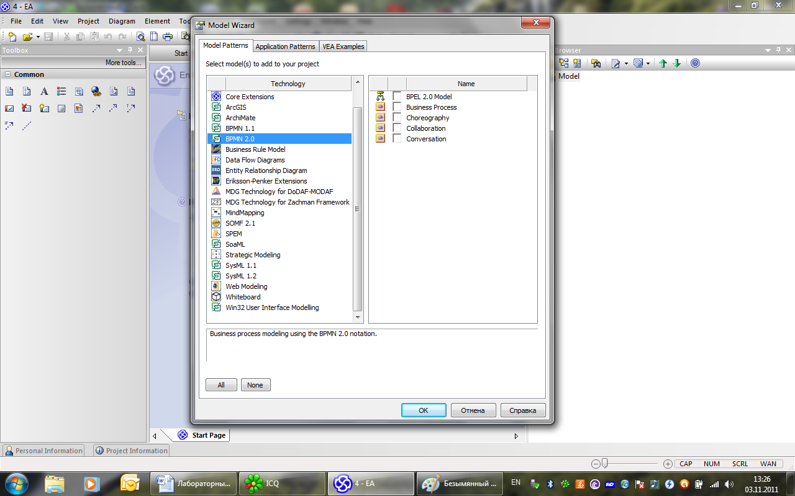Check the Choreography checkbox
Viewport: 795px width, 496px height.
pyautogui.click(x=397, y=117)
